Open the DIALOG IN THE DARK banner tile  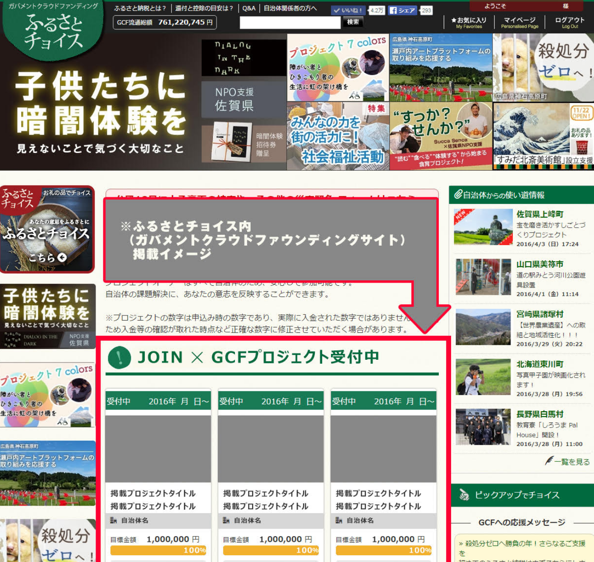244,58
